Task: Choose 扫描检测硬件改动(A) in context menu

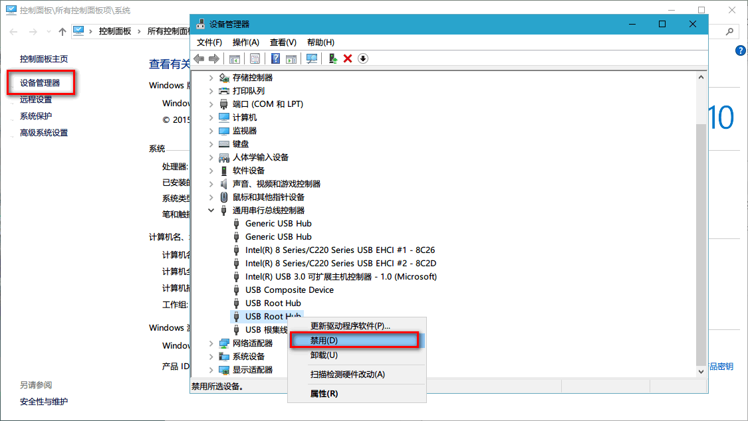Action: [x=357, y=375]
